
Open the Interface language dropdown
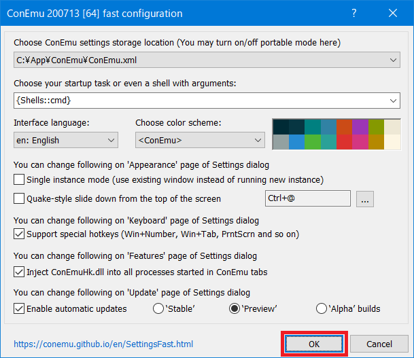[x=66, y=140]
